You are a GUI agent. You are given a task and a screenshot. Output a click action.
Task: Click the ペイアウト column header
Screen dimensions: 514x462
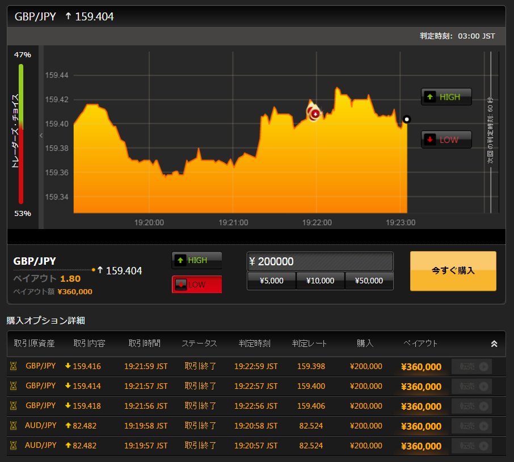pyautogui.click(x=420, y=343)
